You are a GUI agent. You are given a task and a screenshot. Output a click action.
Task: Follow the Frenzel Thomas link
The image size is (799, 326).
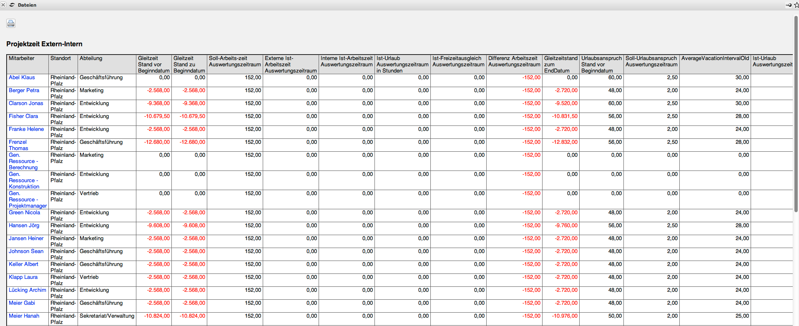[18, 145]
